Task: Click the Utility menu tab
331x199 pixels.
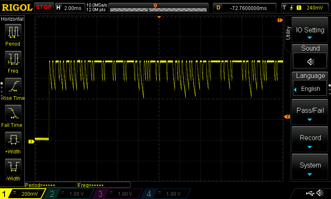Action: 288,33
